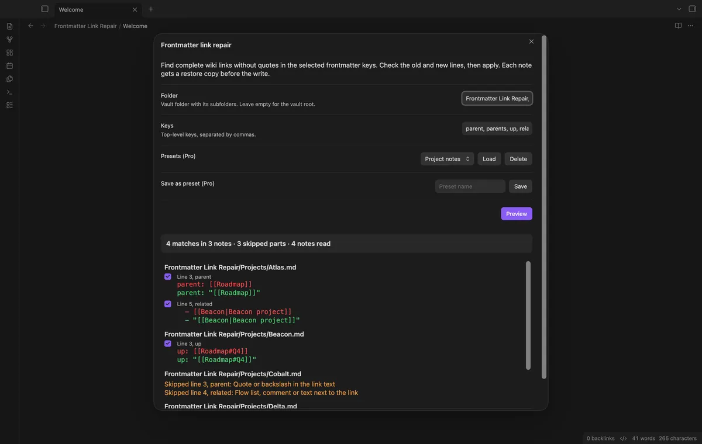This screenshot has height=444, width=702.
Task: Click 265 characters in status bar
Action: [x=677, y=438]
